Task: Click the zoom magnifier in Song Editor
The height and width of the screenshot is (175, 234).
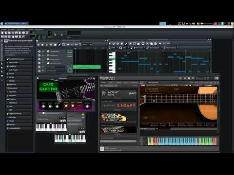Action: pyautogui.click(x=80, y=45)
